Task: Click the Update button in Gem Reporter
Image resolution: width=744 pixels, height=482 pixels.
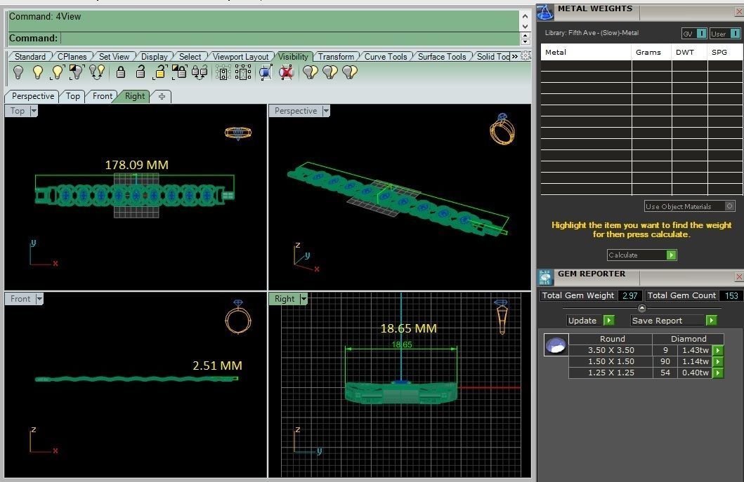Action: point(591,321)
